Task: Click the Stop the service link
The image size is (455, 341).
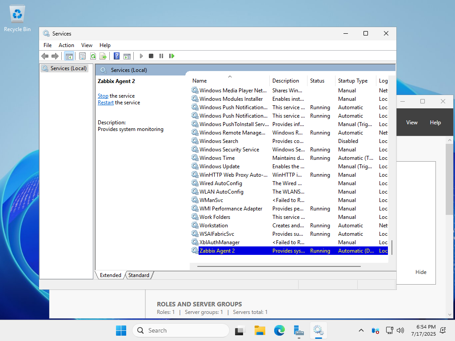Action: pos(103,96)
